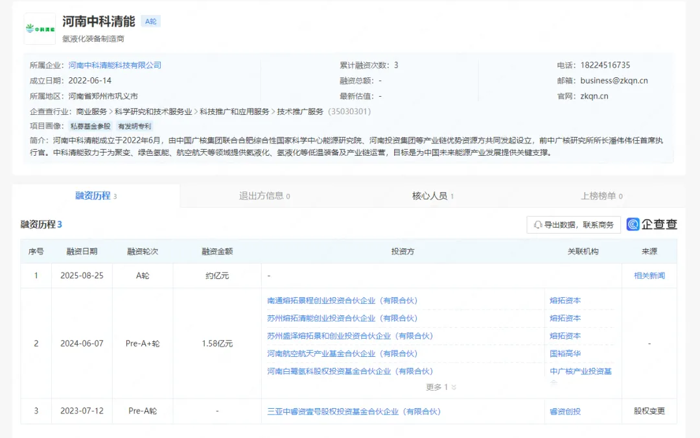
Task: Click founding date 2022-06-14
Action: pos(89,81)
